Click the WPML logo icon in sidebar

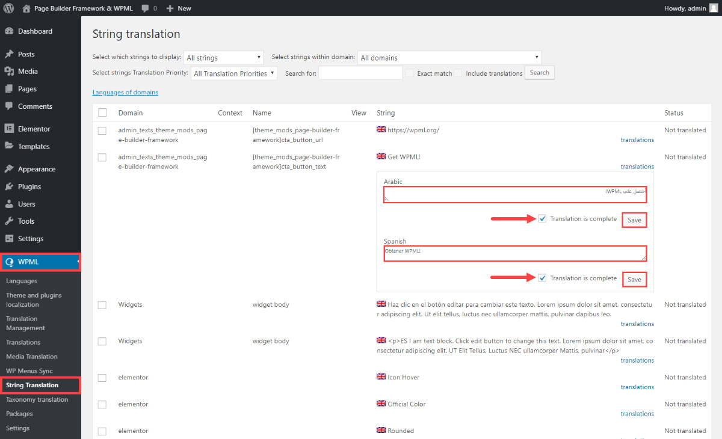coord(9,262)
